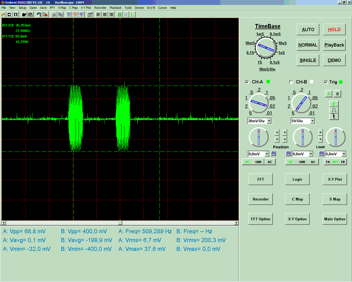Select the FB trigger filter option
Viewport: 352px width, 282px height.
343,162
